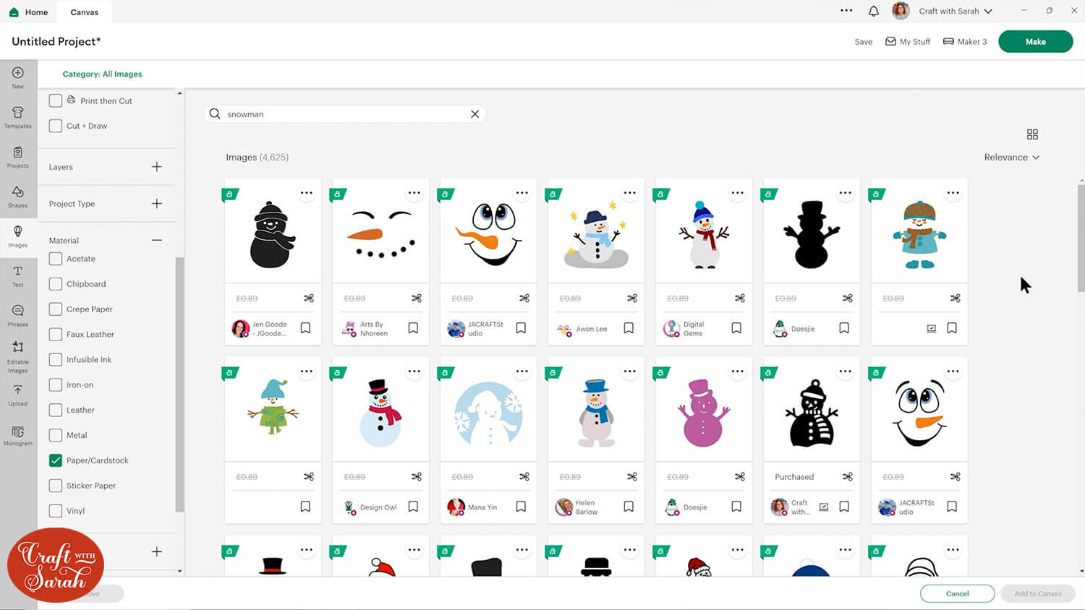Click the filter panel scrollbar
This screenshot has height=610, width=1085.
[179, 383]
